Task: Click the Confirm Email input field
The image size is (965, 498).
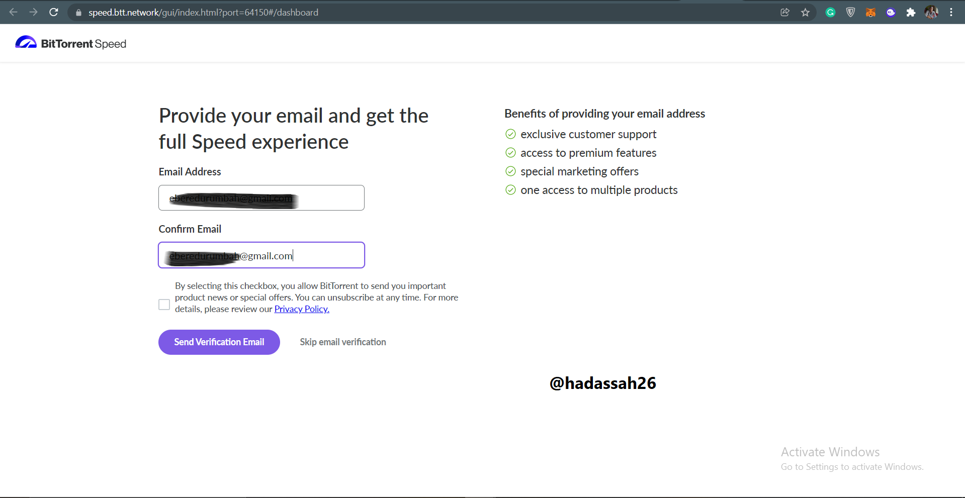Action: pyautogui.click(x=261, y=255)
